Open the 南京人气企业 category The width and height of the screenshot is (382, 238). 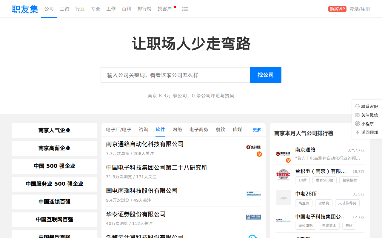[54, 131]
